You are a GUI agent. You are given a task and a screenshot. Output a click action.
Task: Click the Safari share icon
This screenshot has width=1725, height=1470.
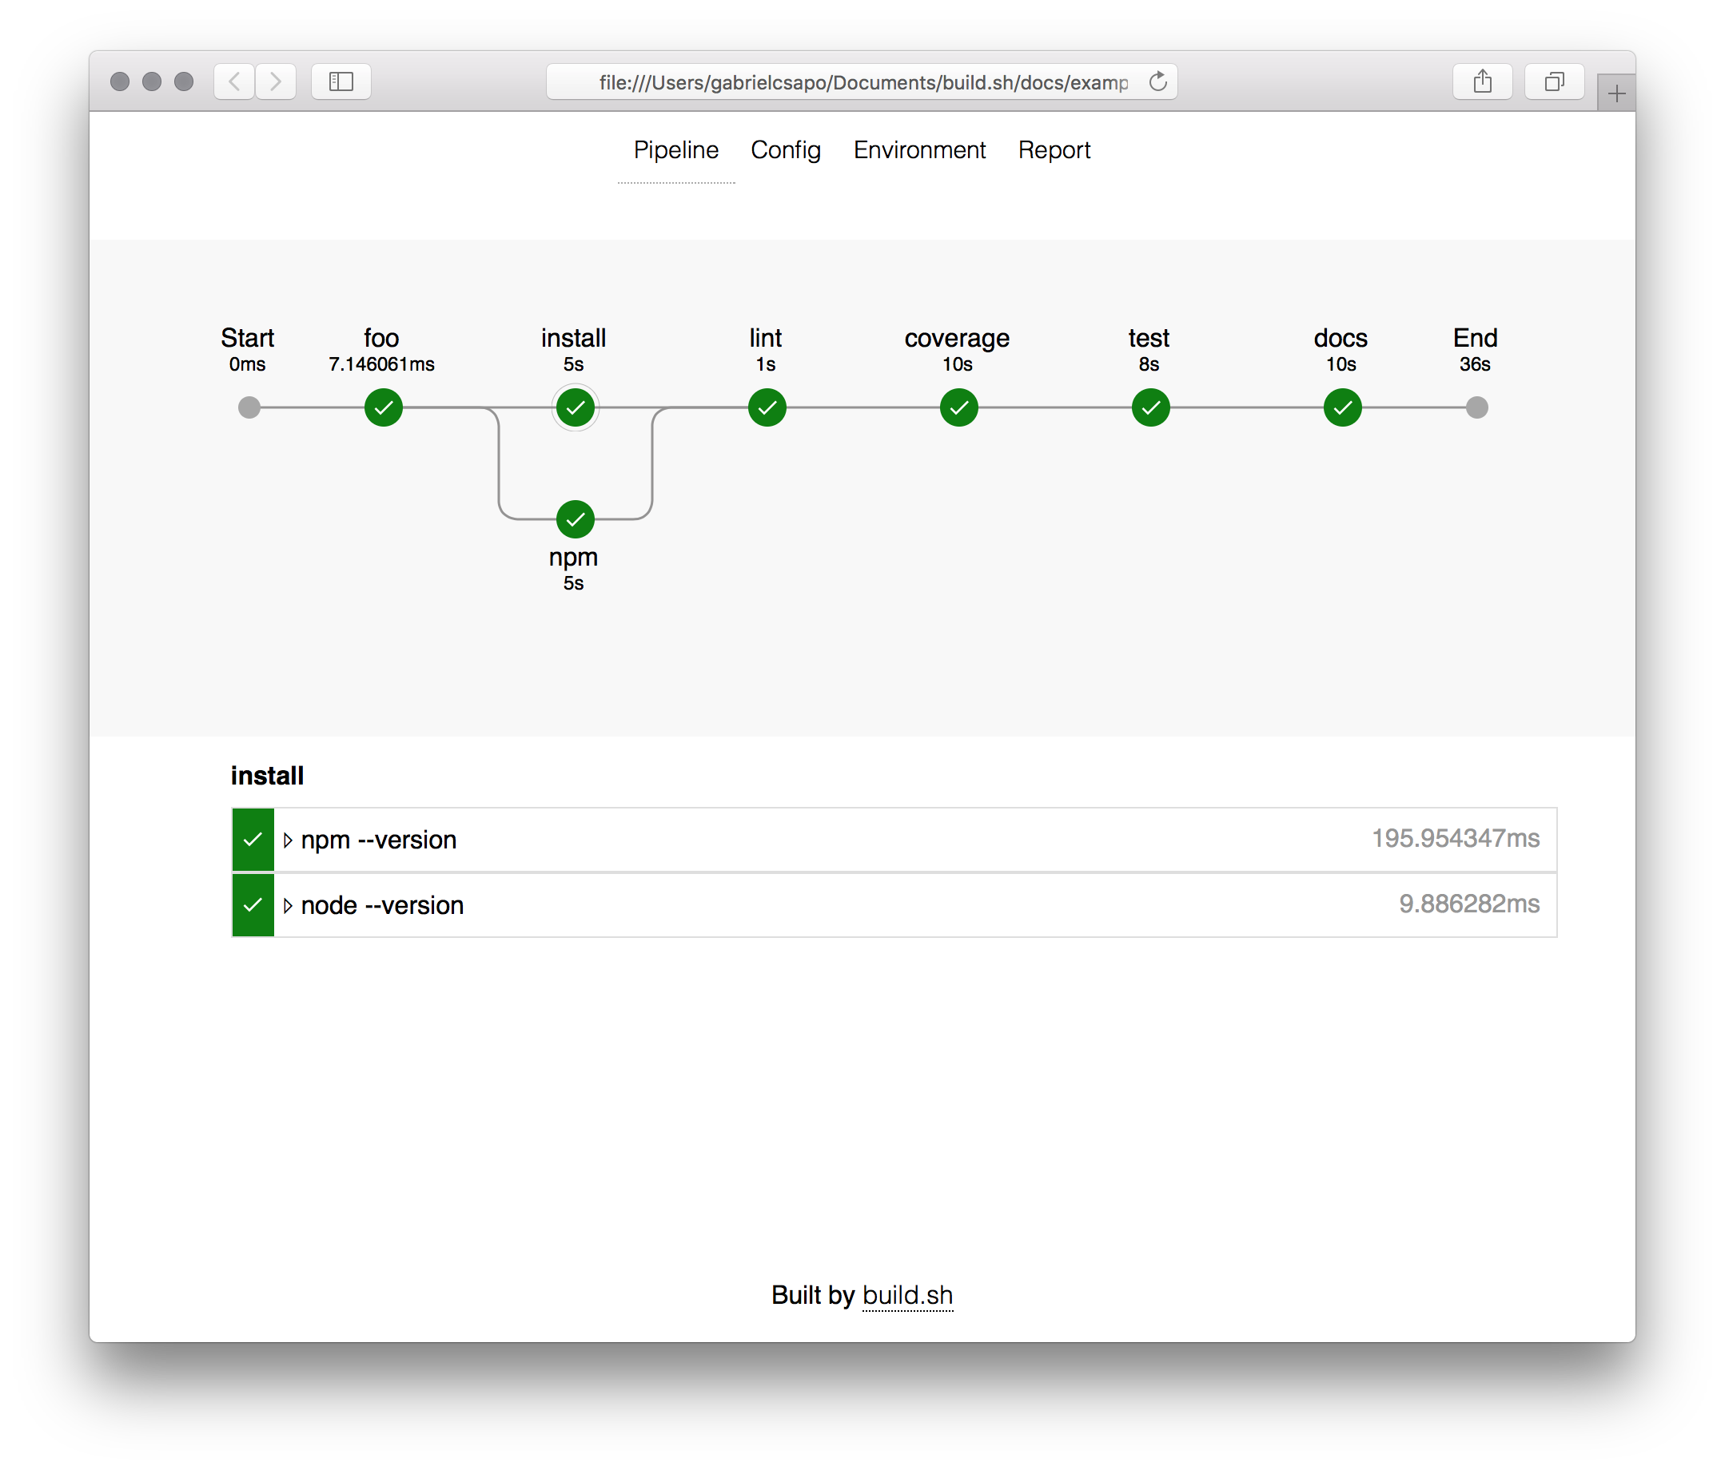[x=1482, y=81]
